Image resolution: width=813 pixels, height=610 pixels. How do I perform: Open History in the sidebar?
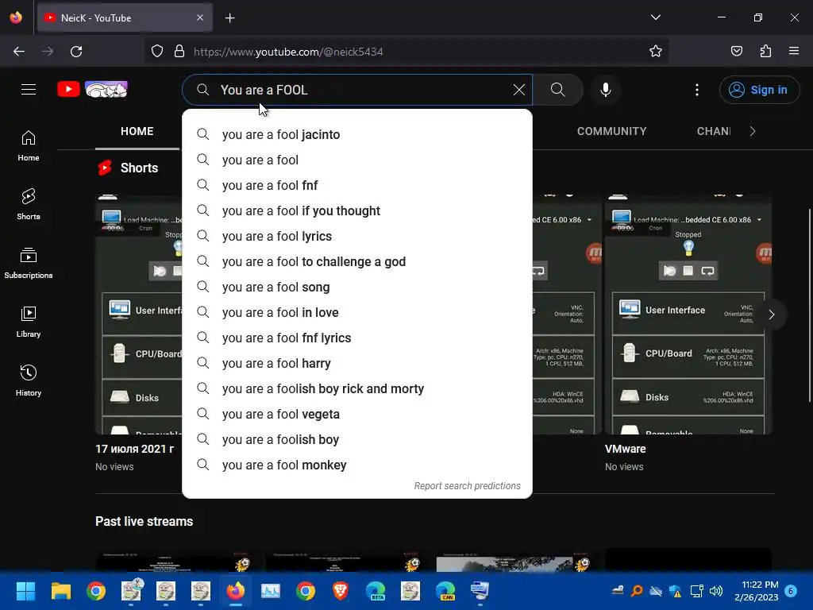[x=29, y=380]
